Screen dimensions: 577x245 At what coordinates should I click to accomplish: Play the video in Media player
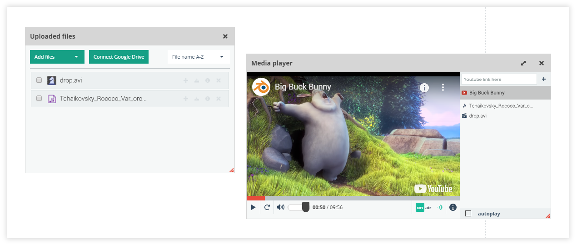254,207
